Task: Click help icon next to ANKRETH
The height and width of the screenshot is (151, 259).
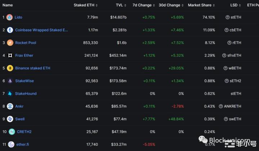Action: (221, 106)
